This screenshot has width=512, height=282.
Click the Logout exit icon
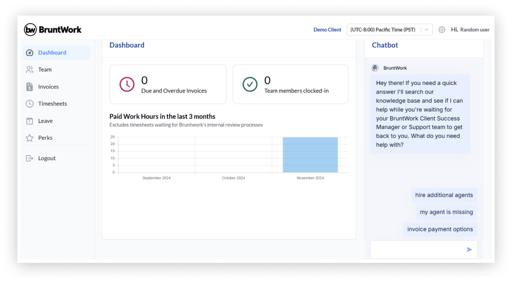pos(30,158)
